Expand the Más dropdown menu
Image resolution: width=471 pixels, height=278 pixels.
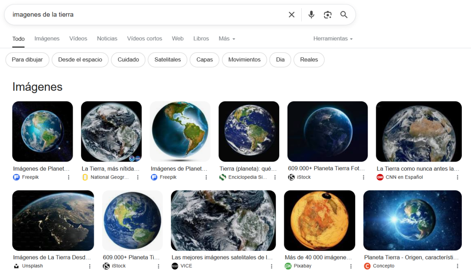(x=227, y=39)
